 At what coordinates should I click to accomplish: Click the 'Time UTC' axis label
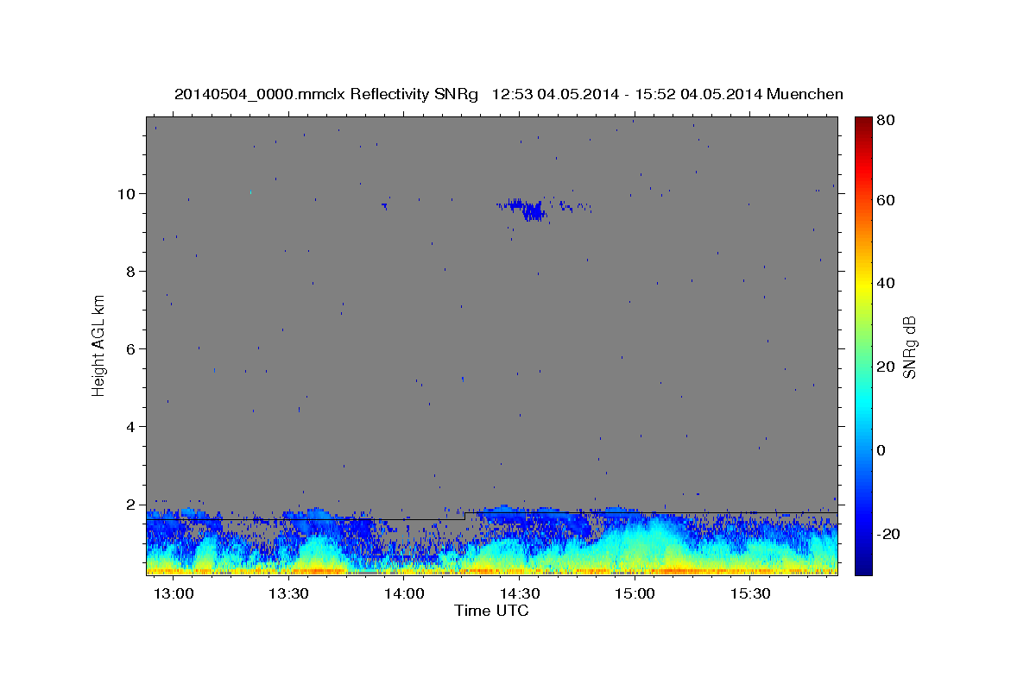pos(491,611)
